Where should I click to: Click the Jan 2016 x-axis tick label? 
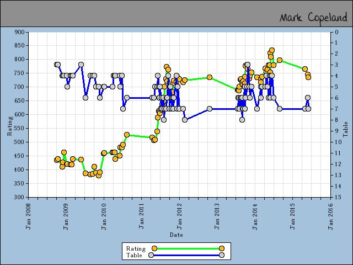click(x=331, y=213)
